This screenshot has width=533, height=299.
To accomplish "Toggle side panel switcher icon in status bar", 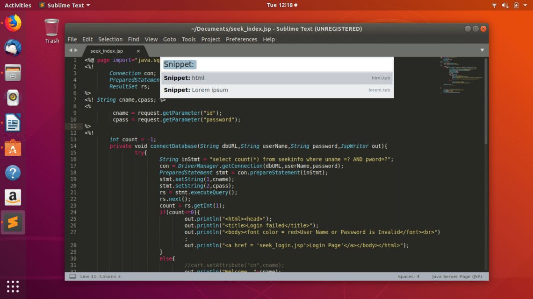I will [x=72, y=276].
